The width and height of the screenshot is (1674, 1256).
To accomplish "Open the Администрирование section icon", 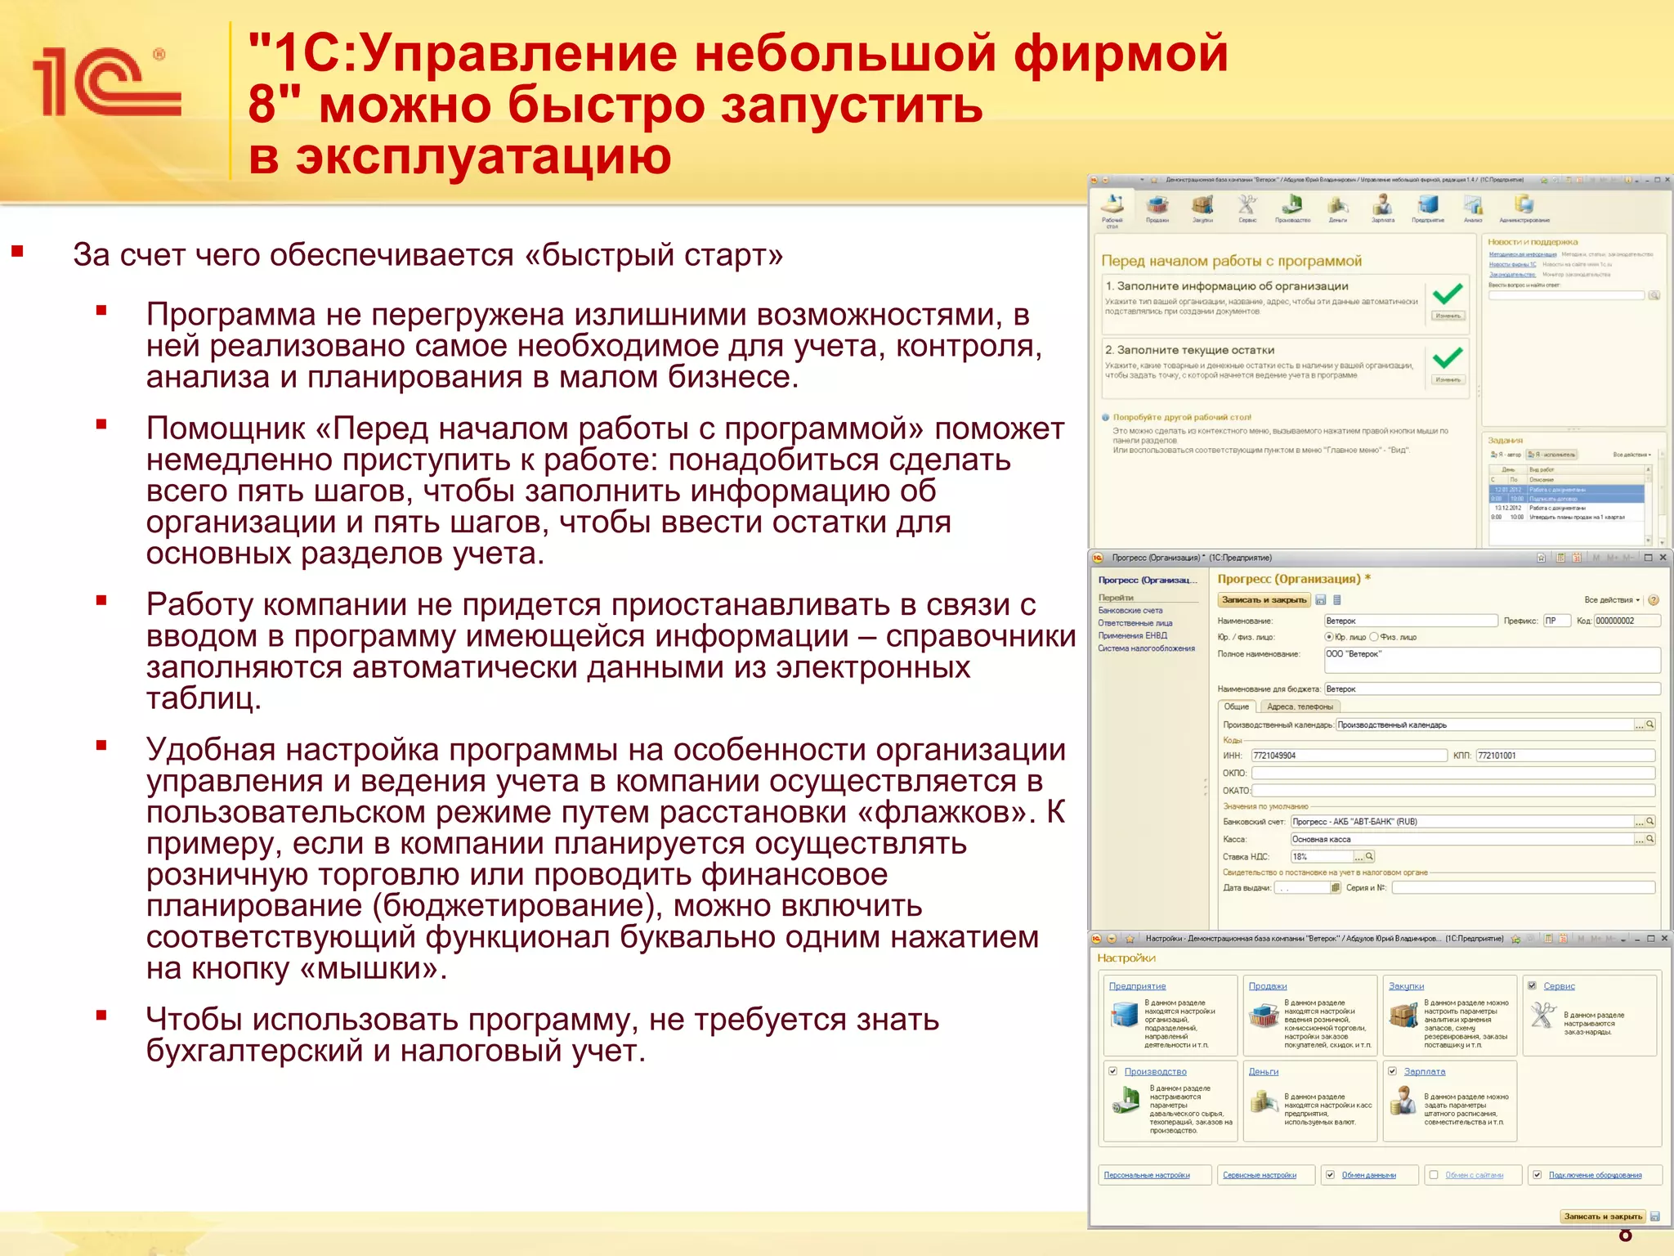I will 1524,209.
